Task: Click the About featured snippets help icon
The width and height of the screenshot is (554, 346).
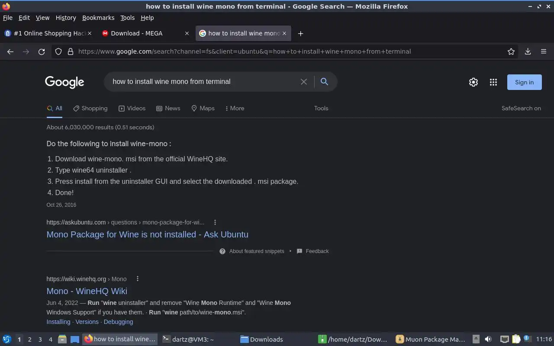Action: pos(222,251)
